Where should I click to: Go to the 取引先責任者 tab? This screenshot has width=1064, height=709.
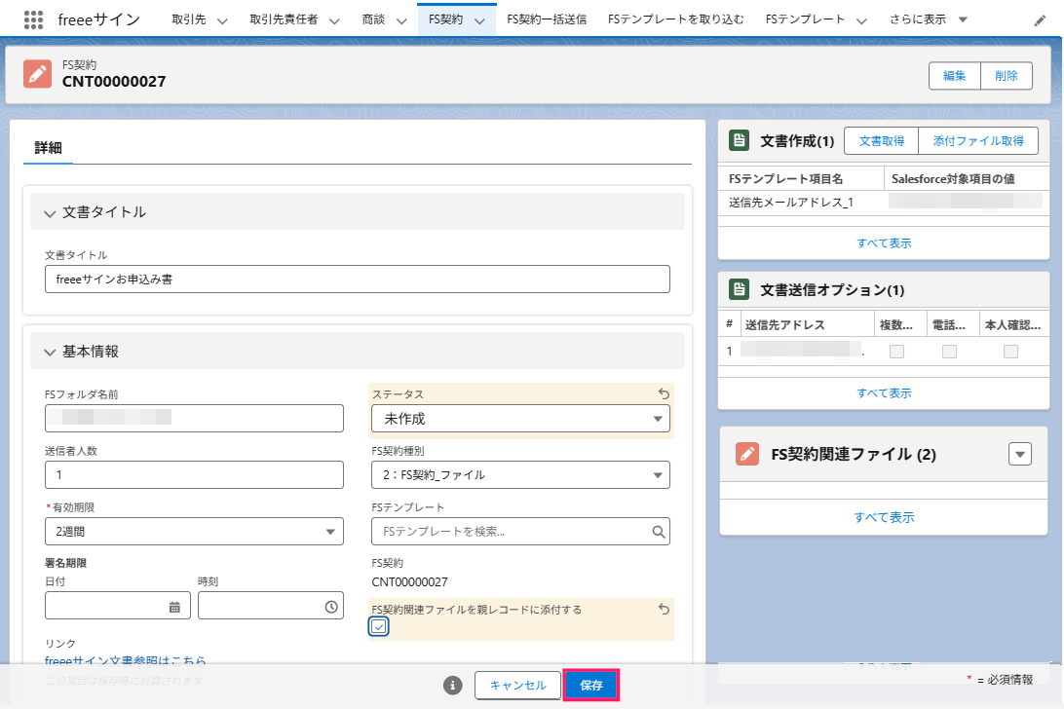tap(284, 19)
